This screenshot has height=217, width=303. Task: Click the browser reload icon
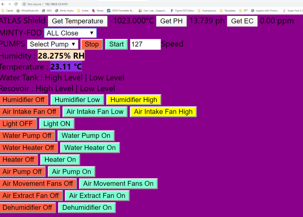(16, 4)
